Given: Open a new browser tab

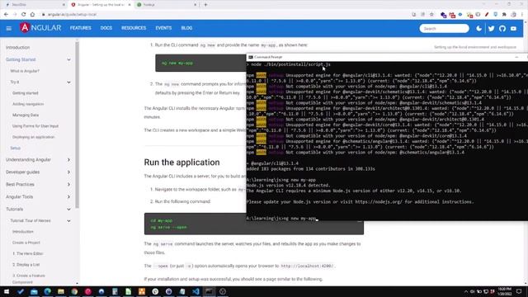Looking at the screenshot, I should click(205, 5).
